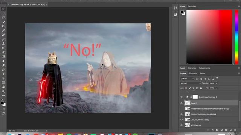Toggle Quick Mask mode in toolbar
The width and height of the screenshot is (241, 135).
pos(3,109)
